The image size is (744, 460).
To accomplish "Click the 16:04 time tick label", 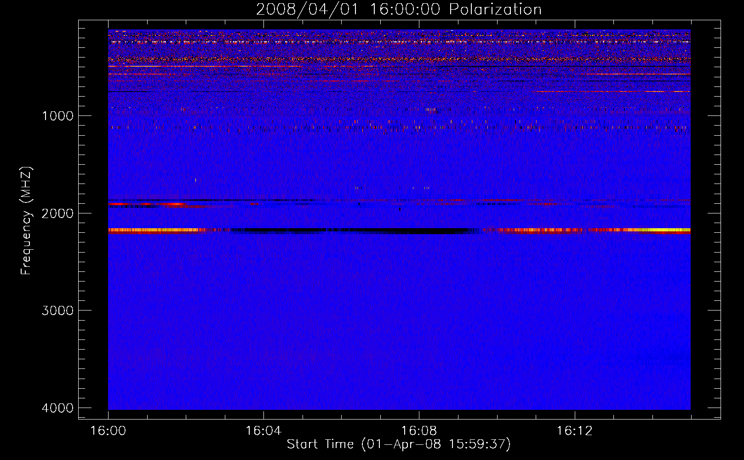I will (x=263, y=431).
